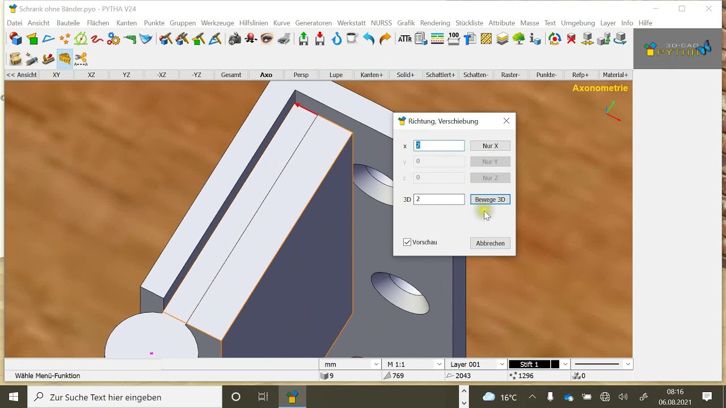
Task: Click the PYTHA app taskbar icon
Action: [292, 397]
